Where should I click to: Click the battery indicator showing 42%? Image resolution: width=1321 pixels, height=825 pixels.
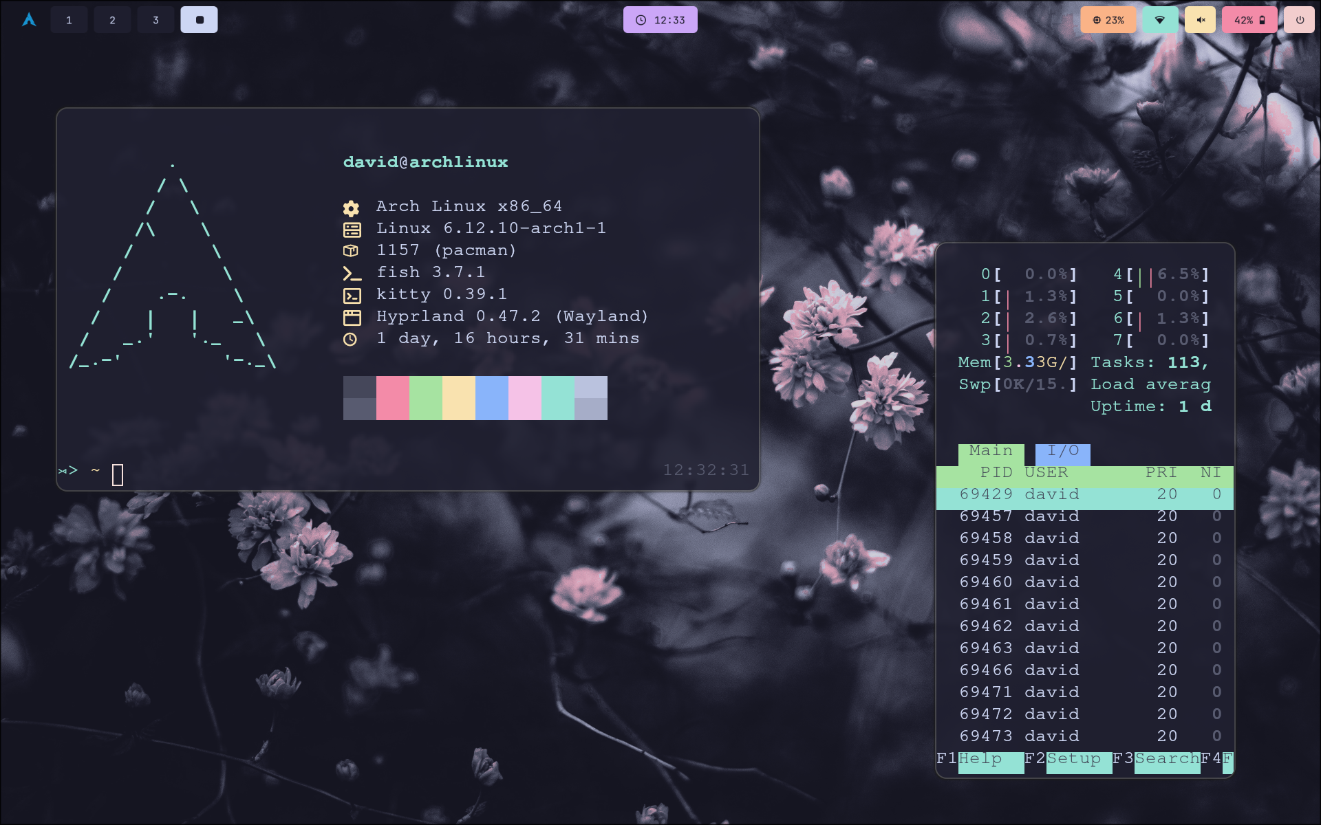1249,19
